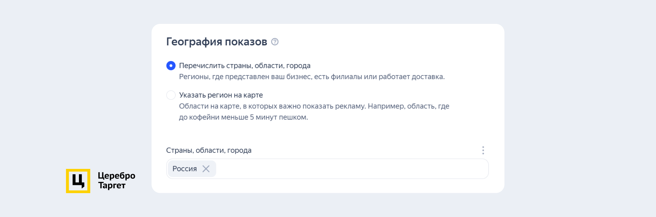Click the word 'Например' in the map description
This screenshot has width=656, height=217.
[386, 106]
